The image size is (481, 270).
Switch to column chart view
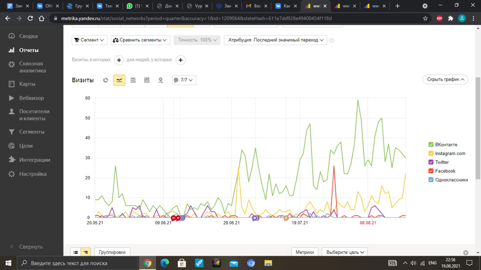point(147,80)
